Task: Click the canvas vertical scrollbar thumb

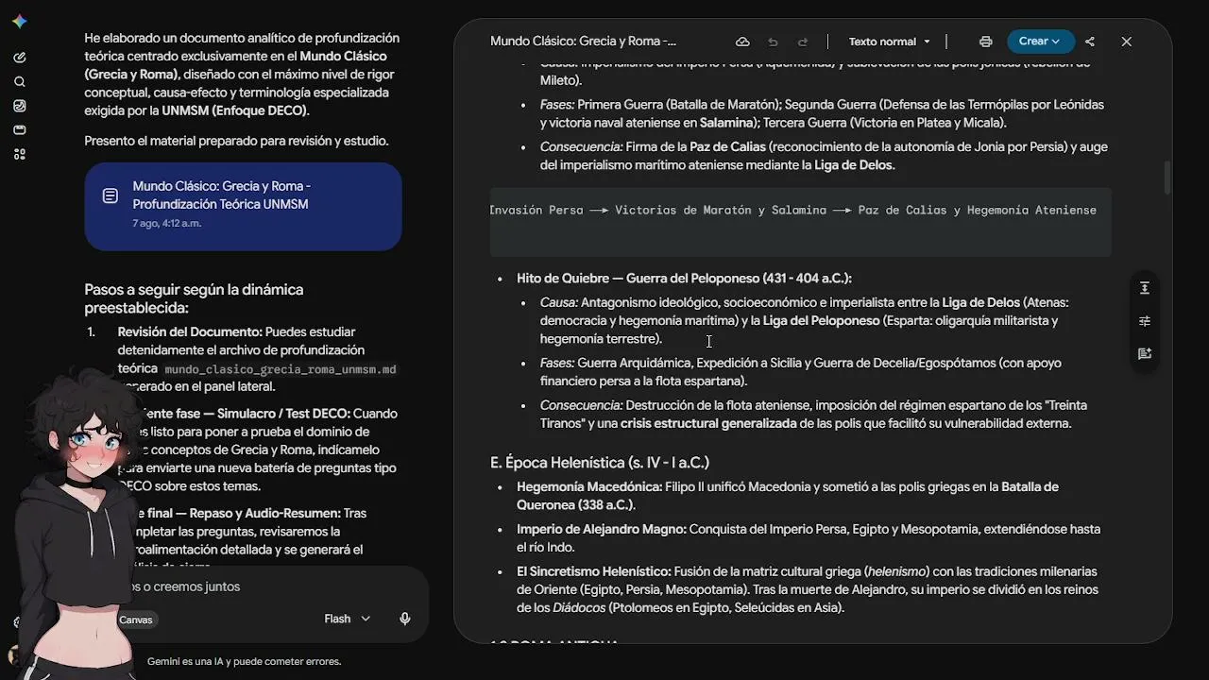Action: pyautogui.click(x=1167, y=178)
